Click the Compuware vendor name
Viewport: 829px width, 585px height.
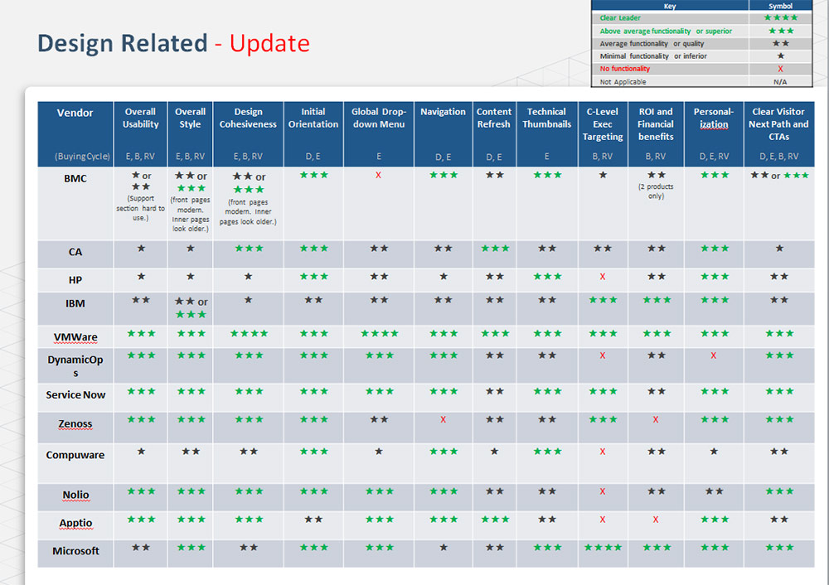tap(75, 455)
